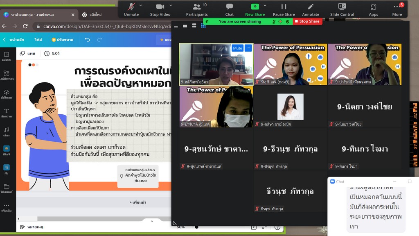419x236 pixels.
Task: Open the ข้อความ text sidebar panel
Action: 7,113
